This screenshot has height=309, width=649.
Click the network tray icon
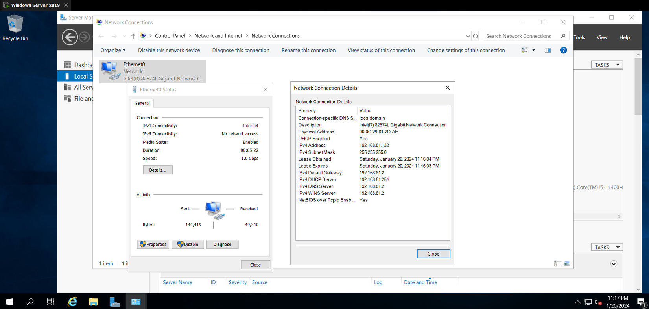coord(588,302)
